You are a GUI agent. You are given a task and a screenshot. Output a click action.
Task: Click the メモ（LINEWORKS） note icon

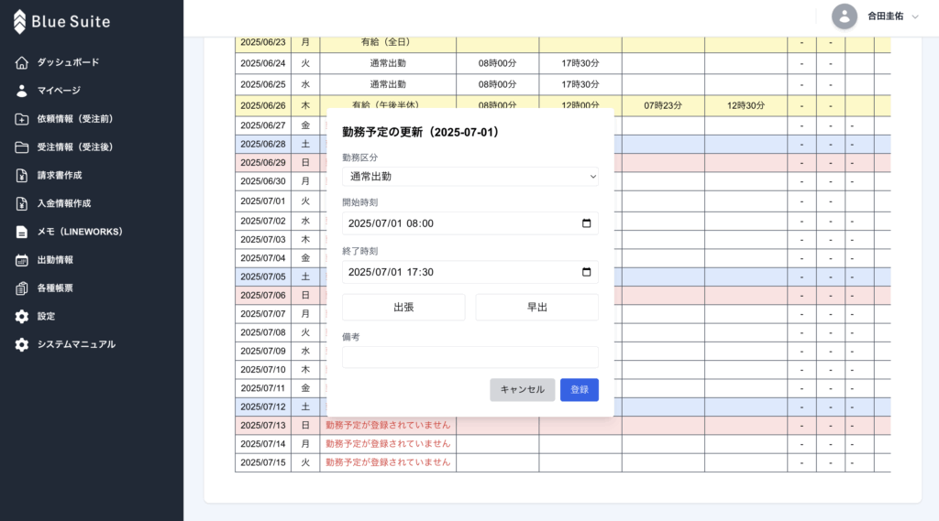[22, 232]
